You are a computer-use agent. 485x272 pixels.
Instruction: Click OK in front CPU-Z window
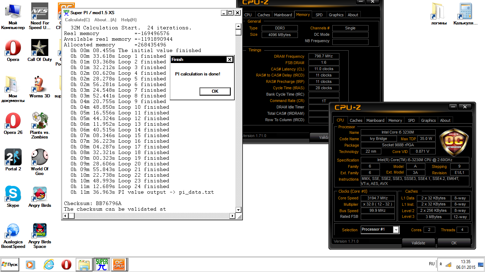tap(454, 243)
